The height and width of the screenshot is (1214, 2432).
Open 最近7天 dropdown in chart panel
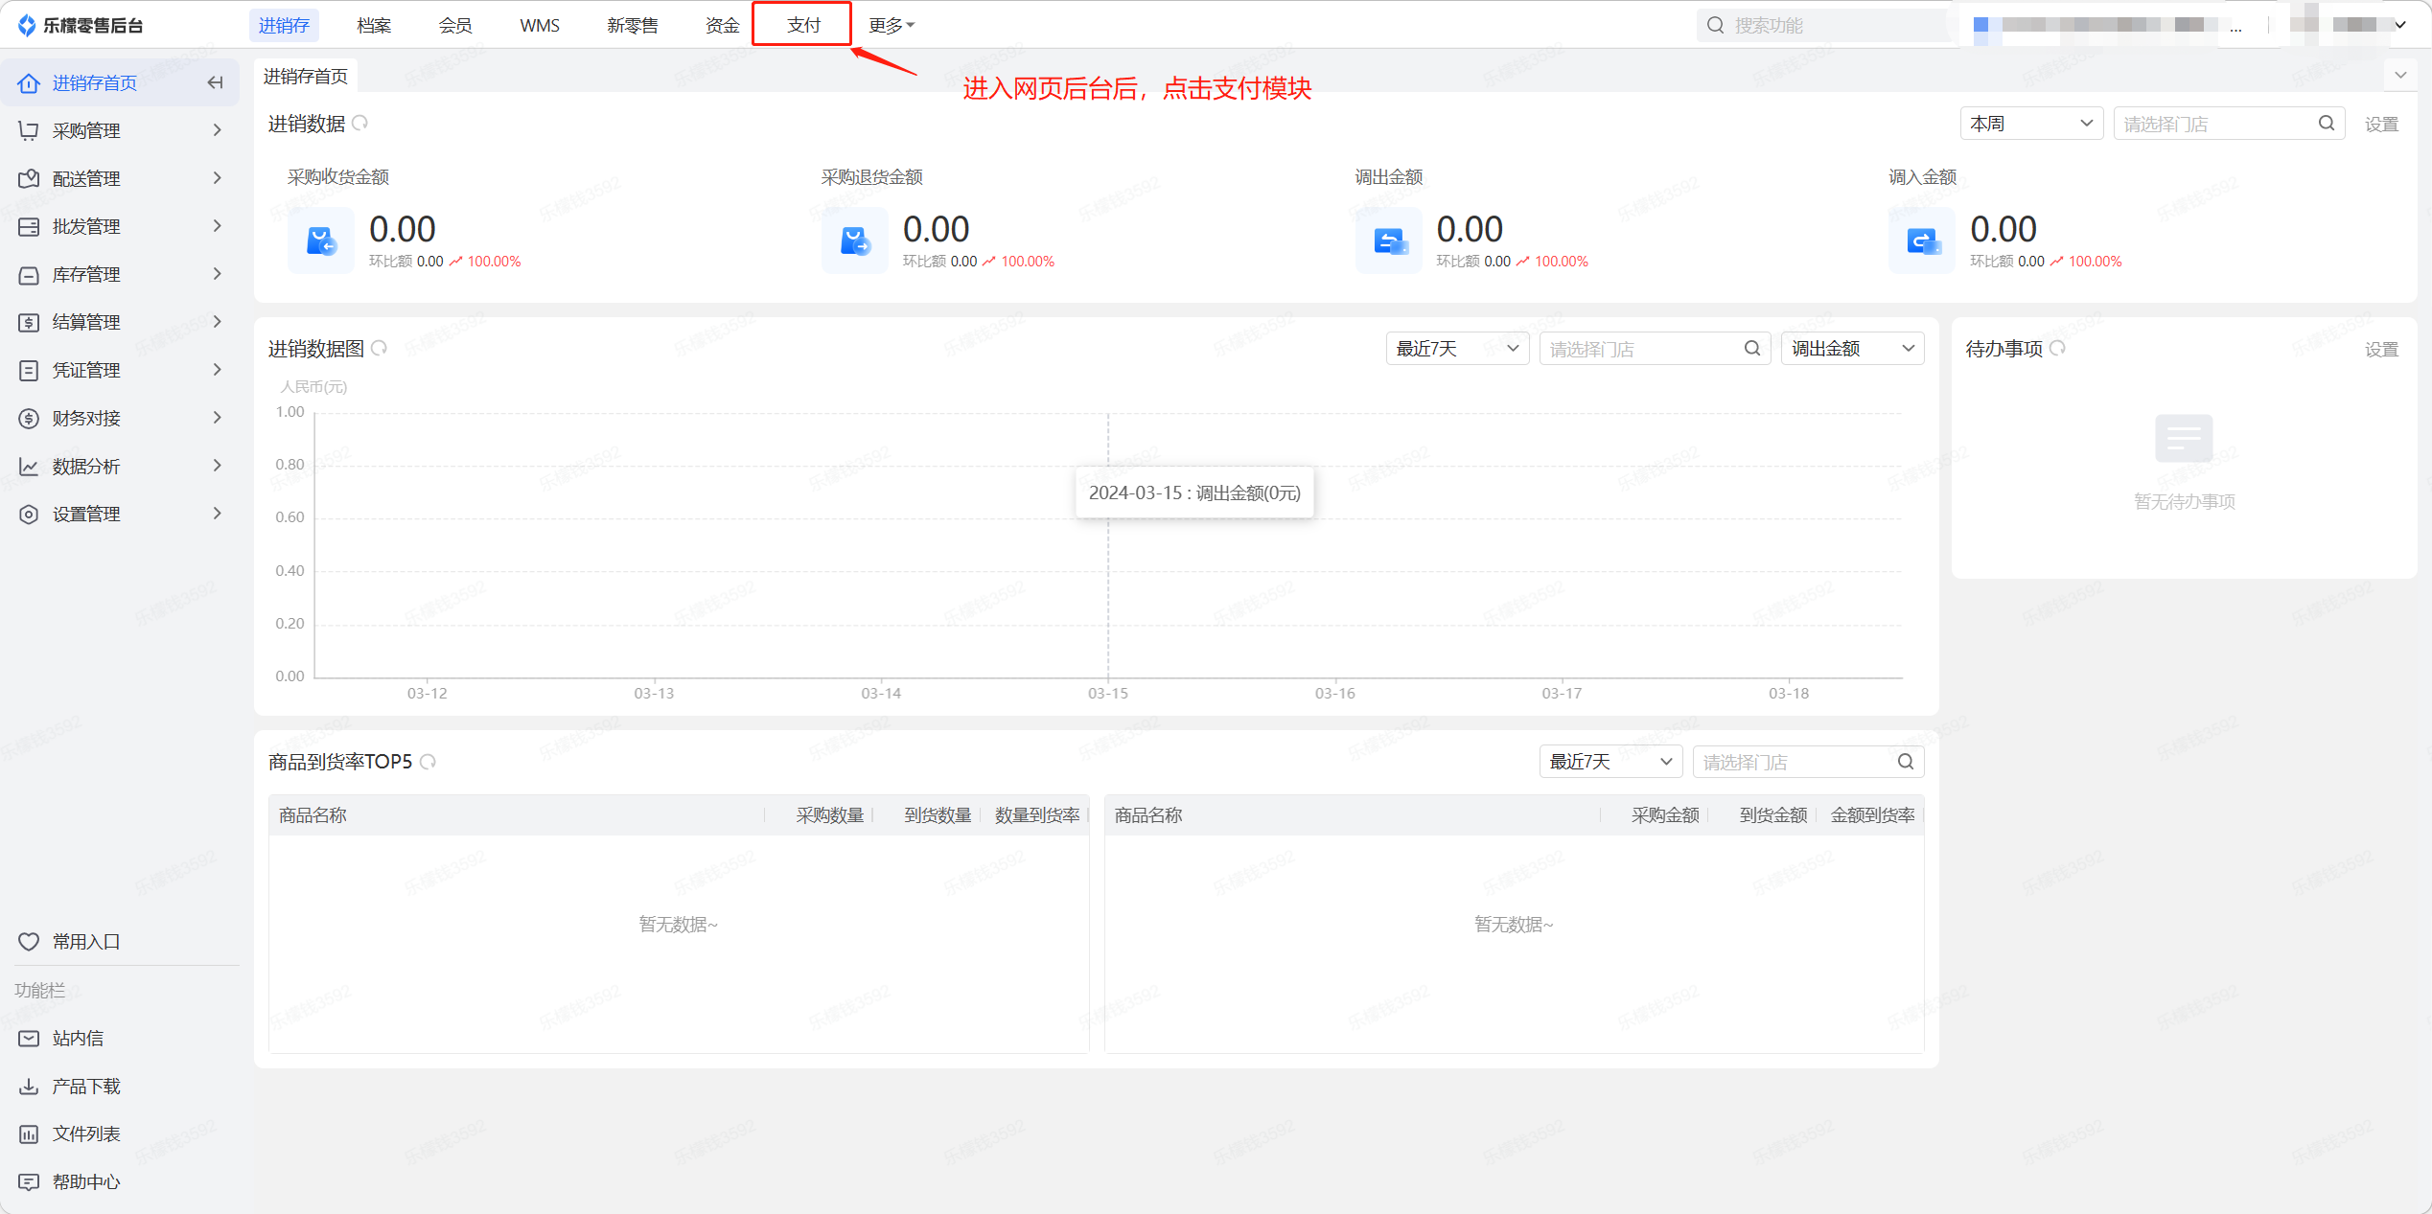pos(1456,349)
